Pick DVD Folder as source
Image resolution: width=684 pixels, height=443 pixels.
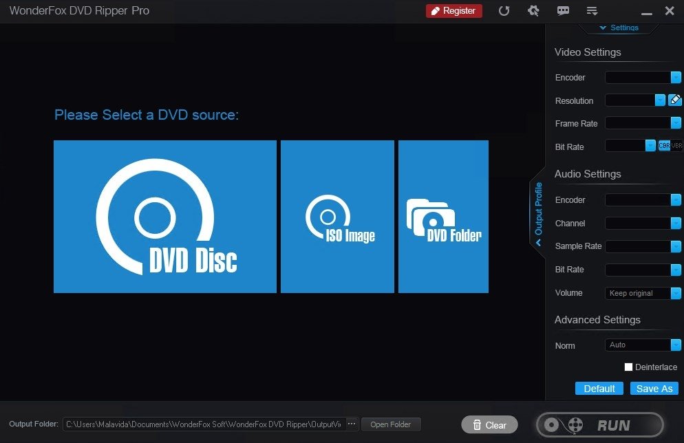[443, 216]
